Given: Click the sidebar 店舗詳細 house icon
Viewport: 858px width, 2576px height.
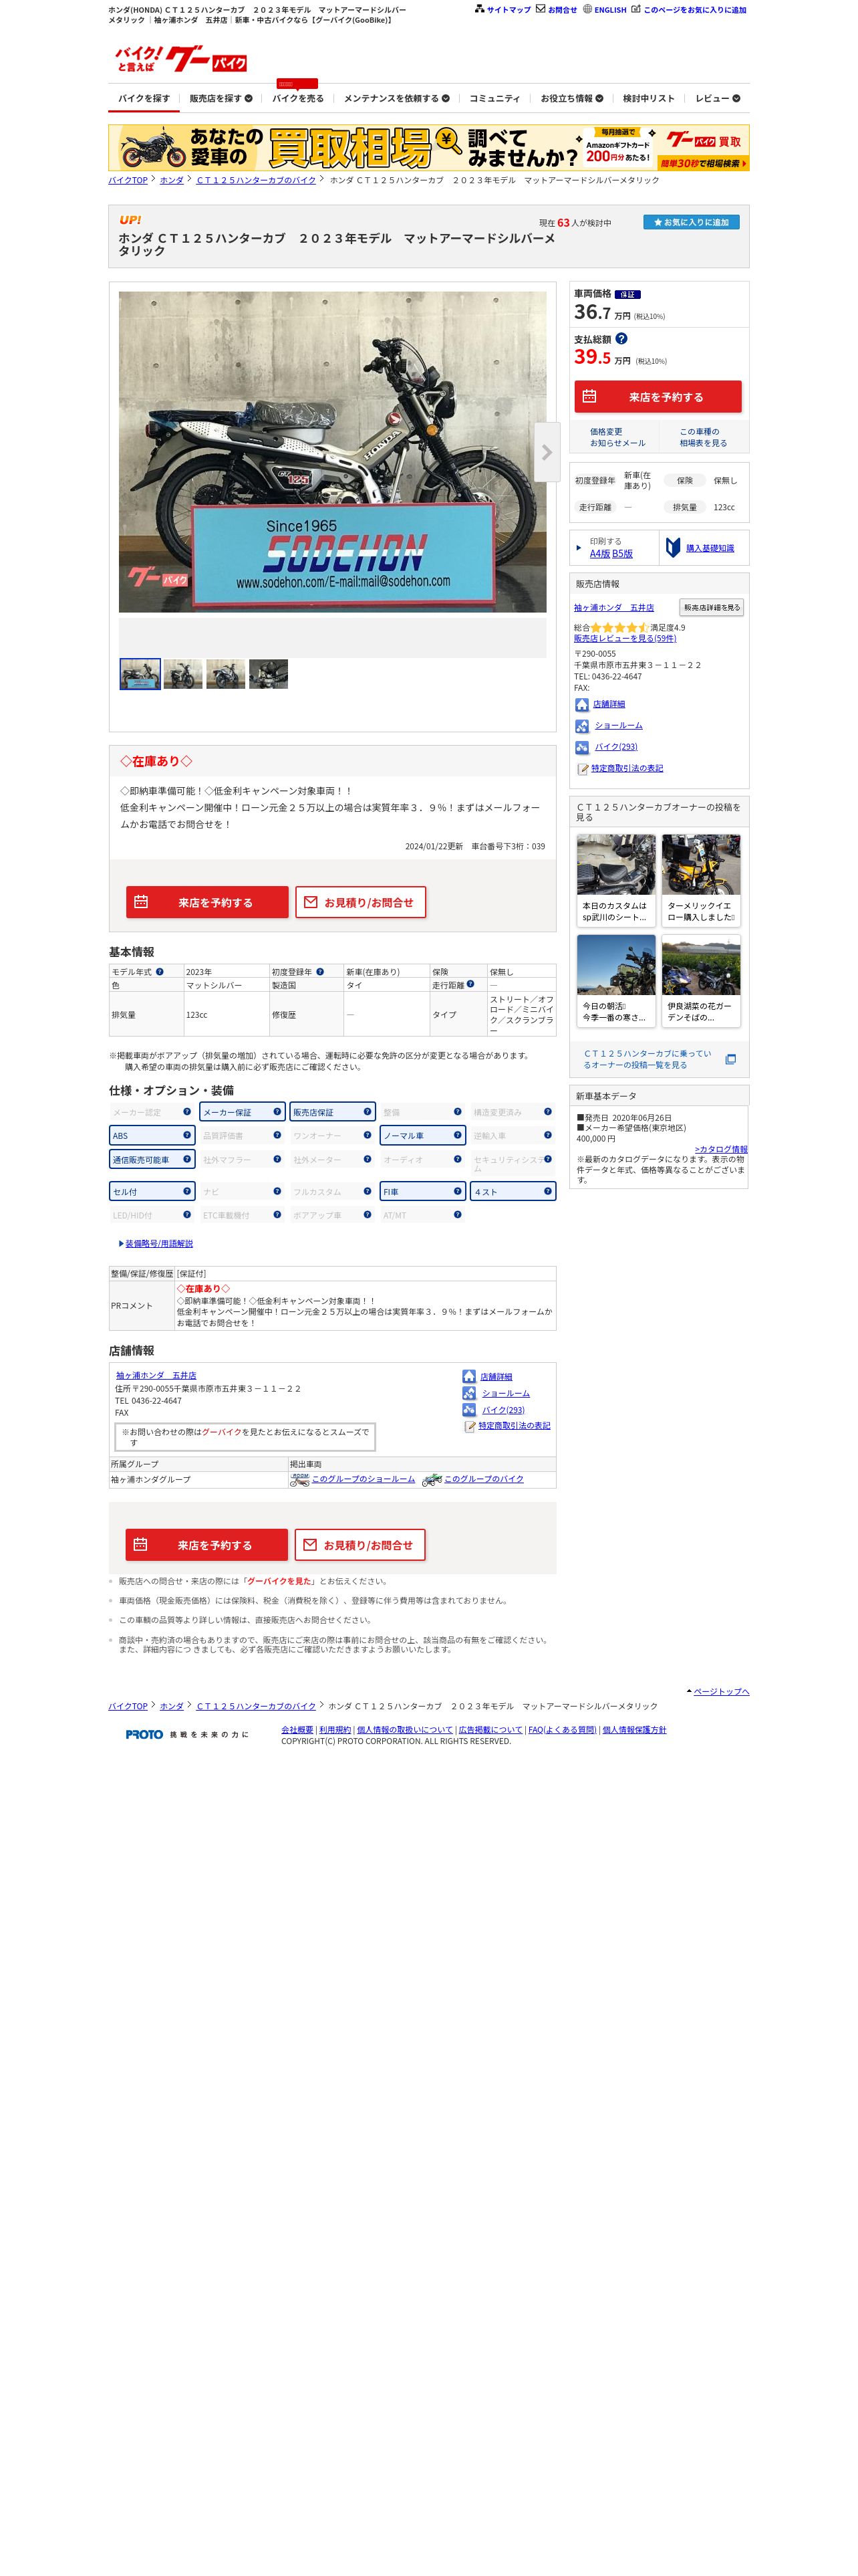Looking at the screenshot, I should [x=581, y=705].
